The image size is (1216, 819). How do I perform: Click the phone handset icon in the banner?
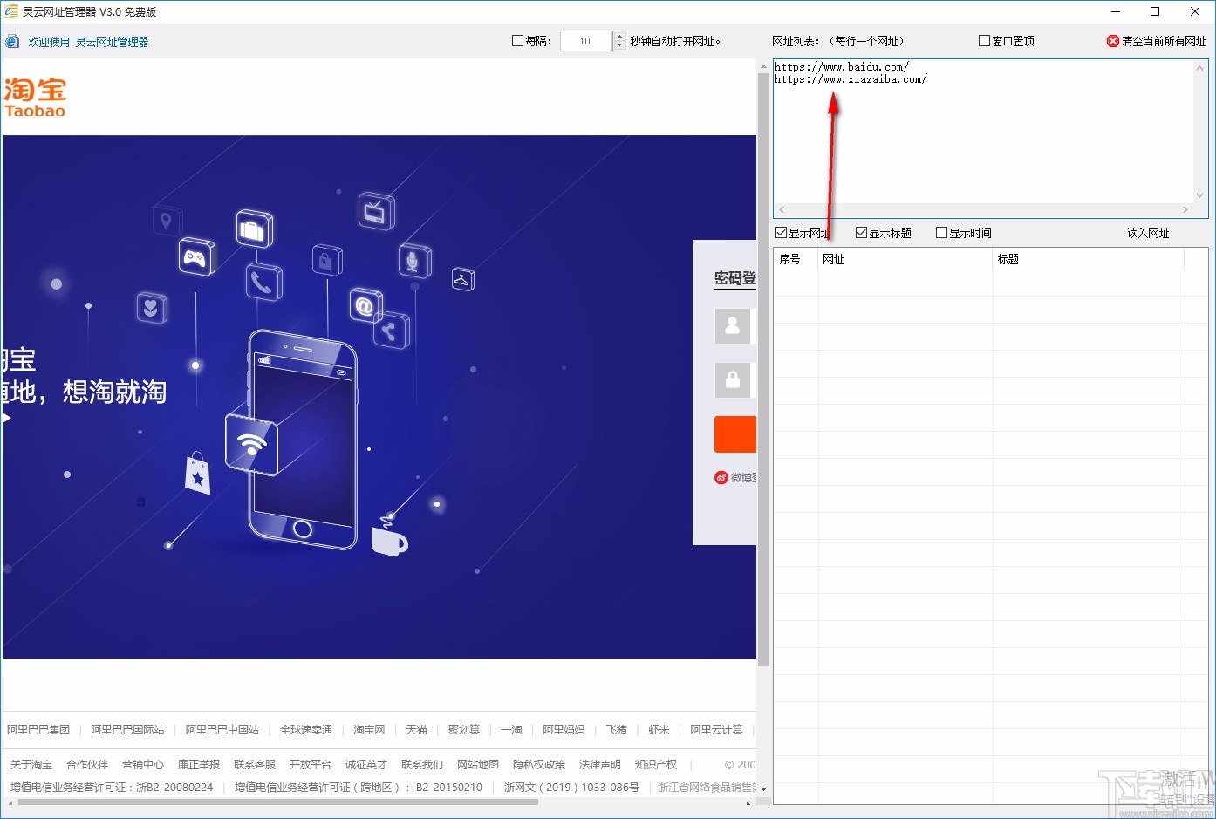pyautogui.click(x=263, y=283)
